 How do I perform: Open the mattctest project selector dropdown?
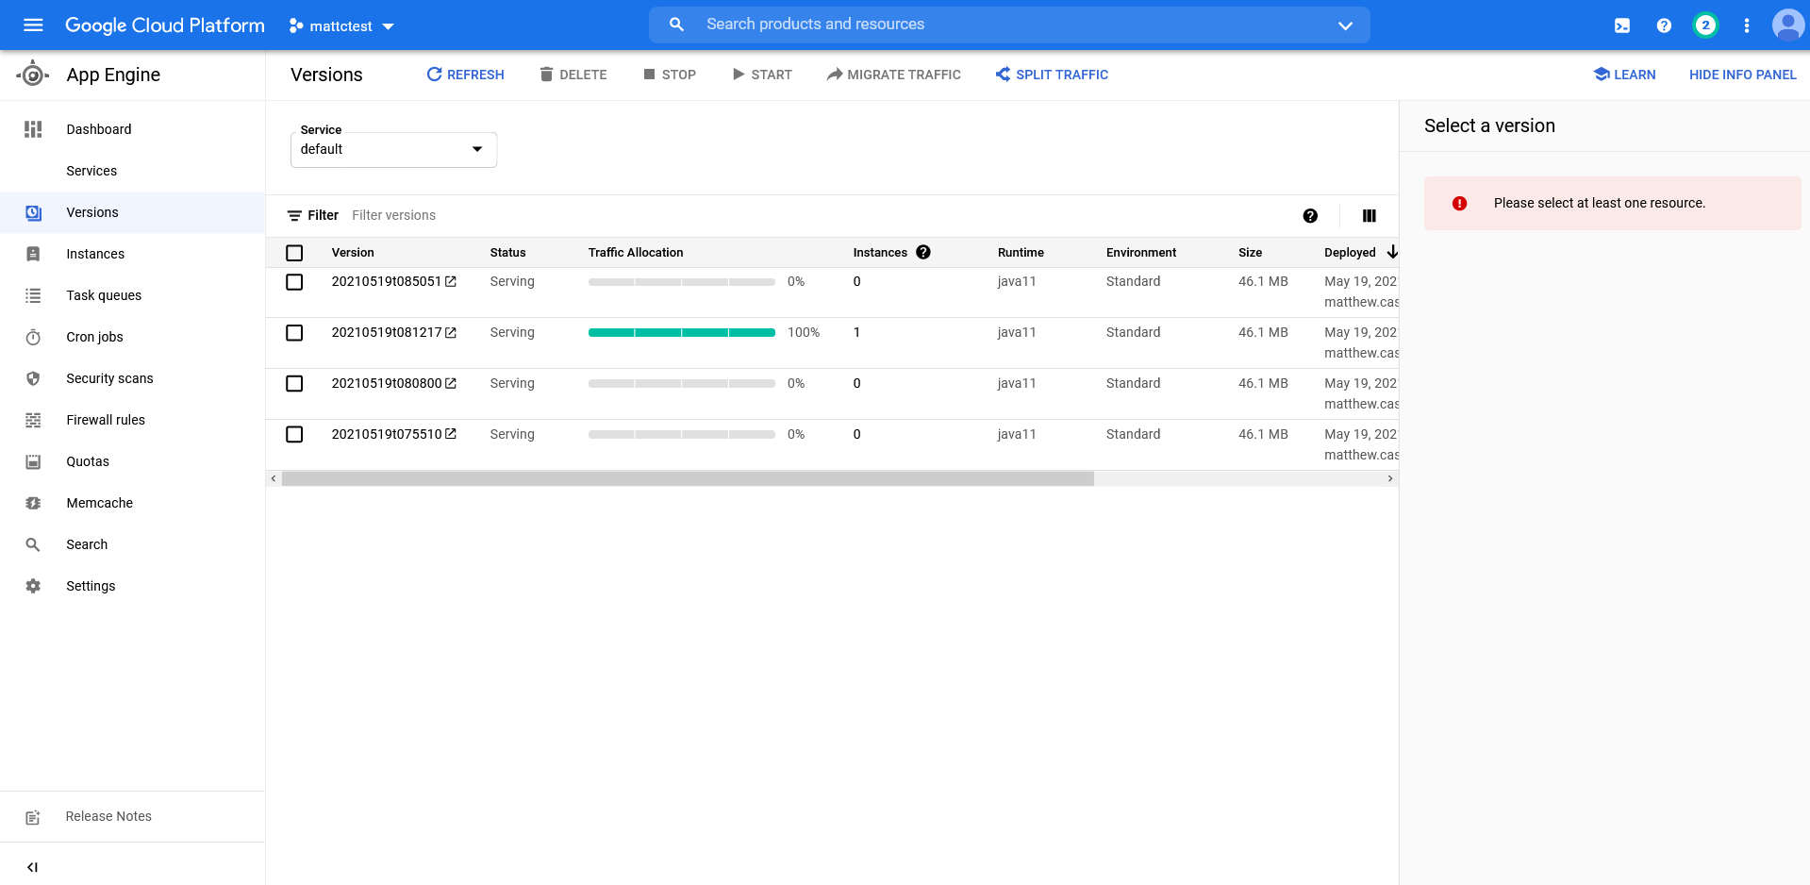coord(341,26)
